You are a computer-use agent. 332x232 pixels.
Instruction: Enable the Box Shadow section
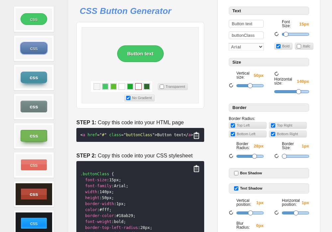coord(236,173)
